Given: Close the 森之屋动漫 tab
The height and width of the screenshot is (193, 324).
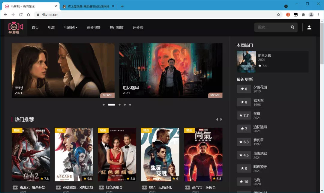Looking at the screenshot, I should pyautogui.click(x=113, y=6).
